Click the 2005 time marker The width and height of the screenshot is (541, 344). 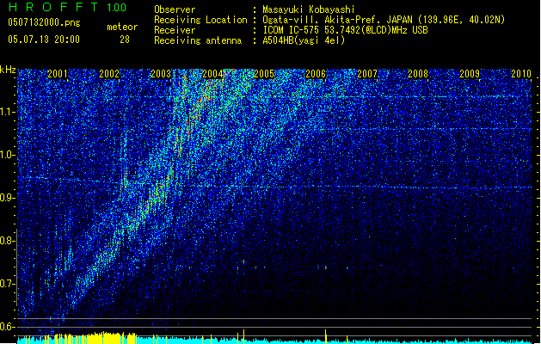pyautogui.click(x=264, y=73)
